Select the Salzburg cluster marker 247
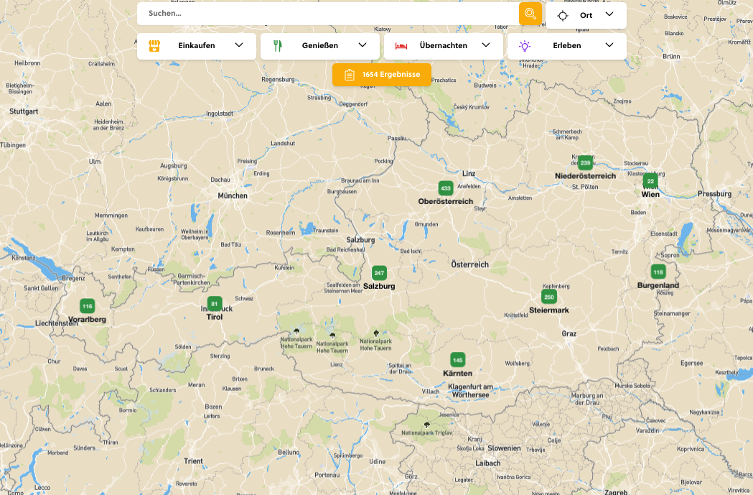 [x=379, y=273]
